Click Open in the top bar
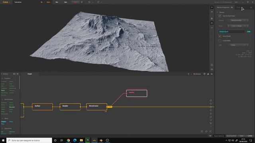 pos(65,2)
